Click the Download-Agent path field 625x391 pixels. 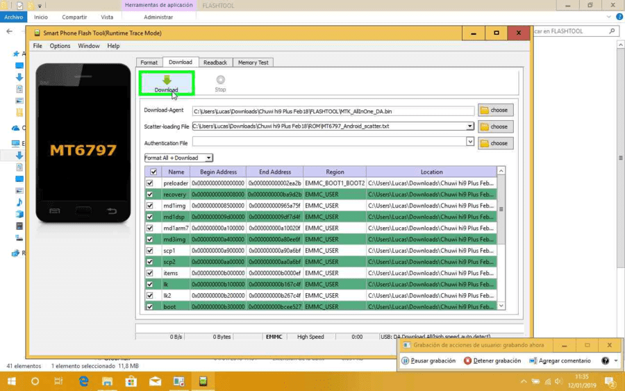(333, 111)
